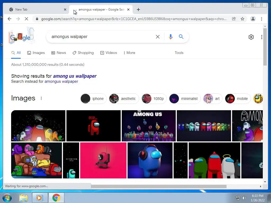Switch to the Images results tab
This screenshot has width=271, height=203.
[36, 53]
